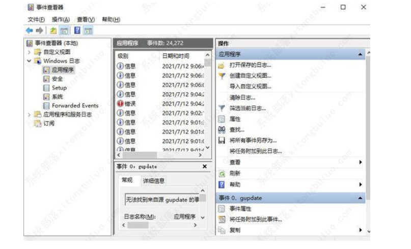Image resolution: width=411 pixels, height=249 pixels.
Task: Expand 应用程序和服务日志 node arrow
Action: [x=29, y=115]
